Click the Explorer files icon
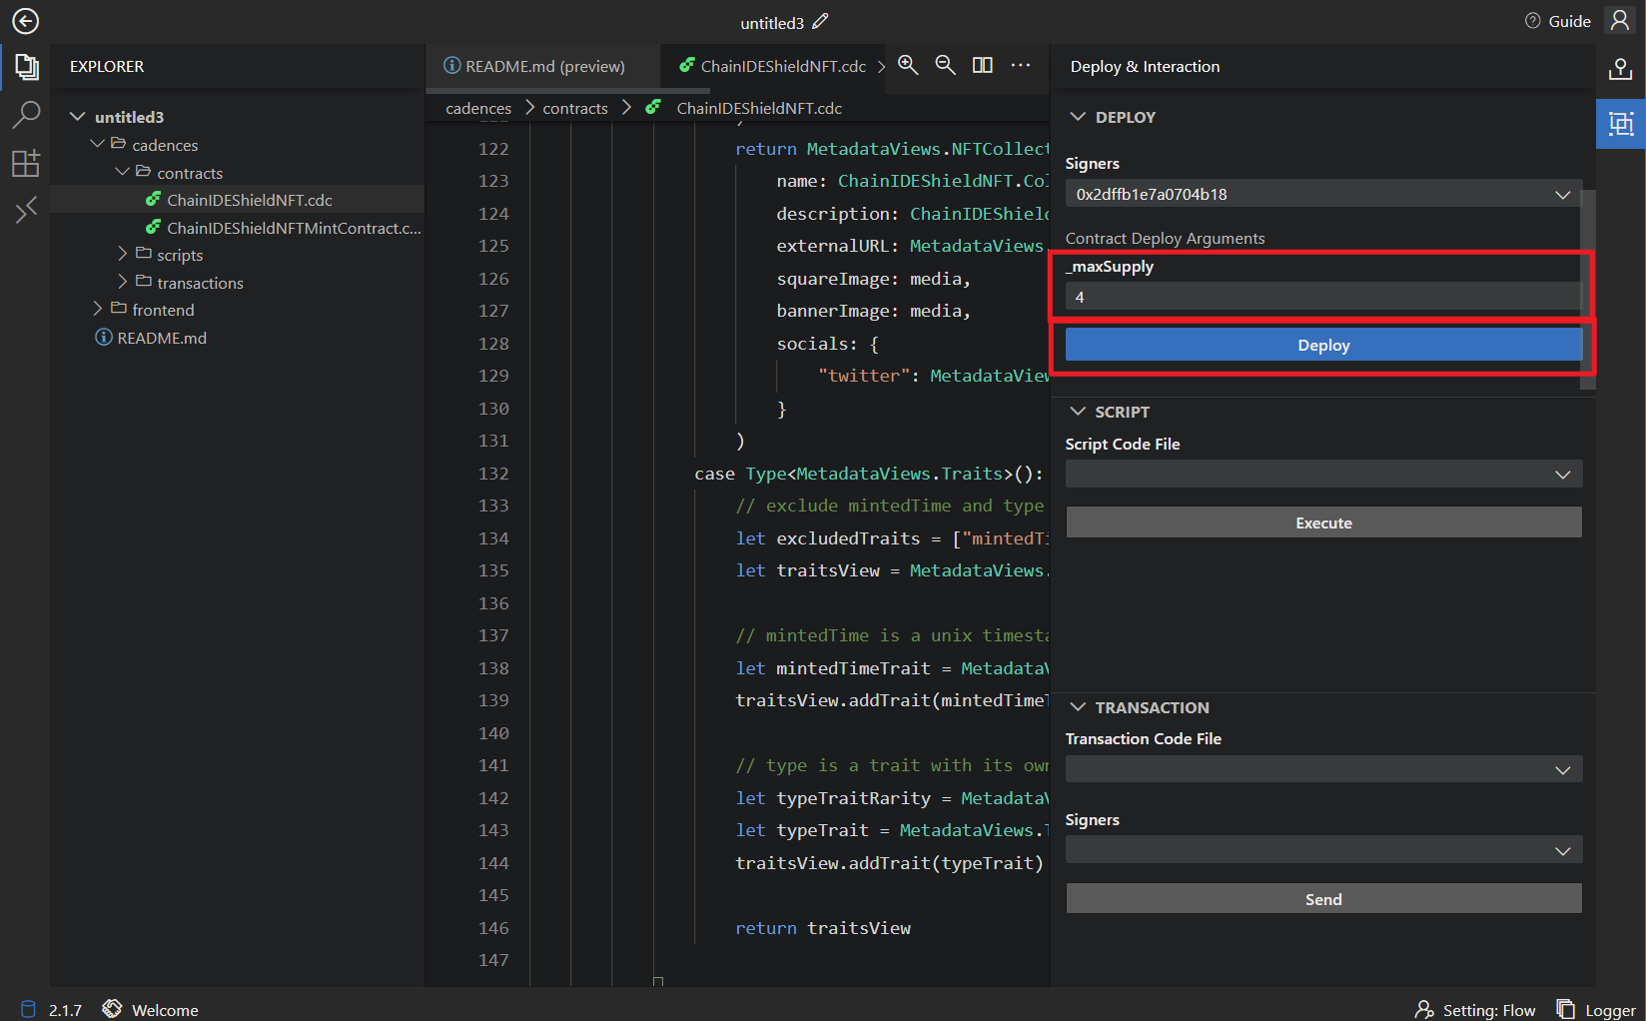Viewport: 1646px width, 1021px height. click(x=26, y=67)
